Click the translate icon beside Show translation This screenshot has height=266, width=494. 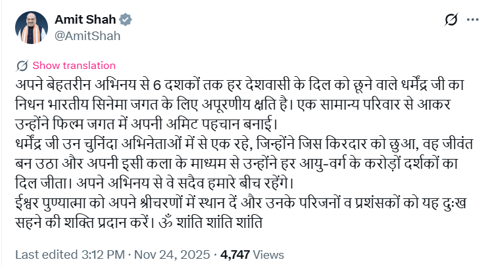22,66
